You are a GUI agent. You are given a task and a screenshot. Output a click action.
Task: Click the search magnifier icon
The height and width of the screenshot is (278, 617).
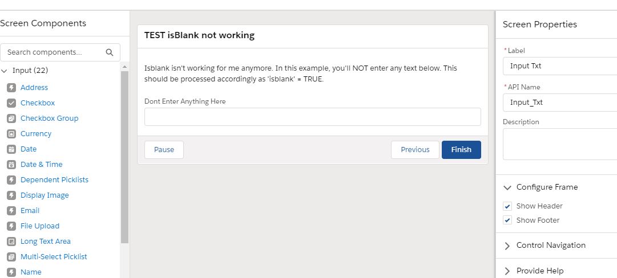(110, 52)
